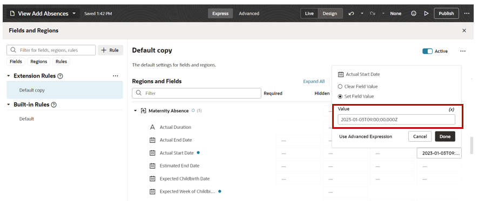Screen dimensions: 478x201
Task: Select Set Field Value radio option
Action: tap(340, 96)
